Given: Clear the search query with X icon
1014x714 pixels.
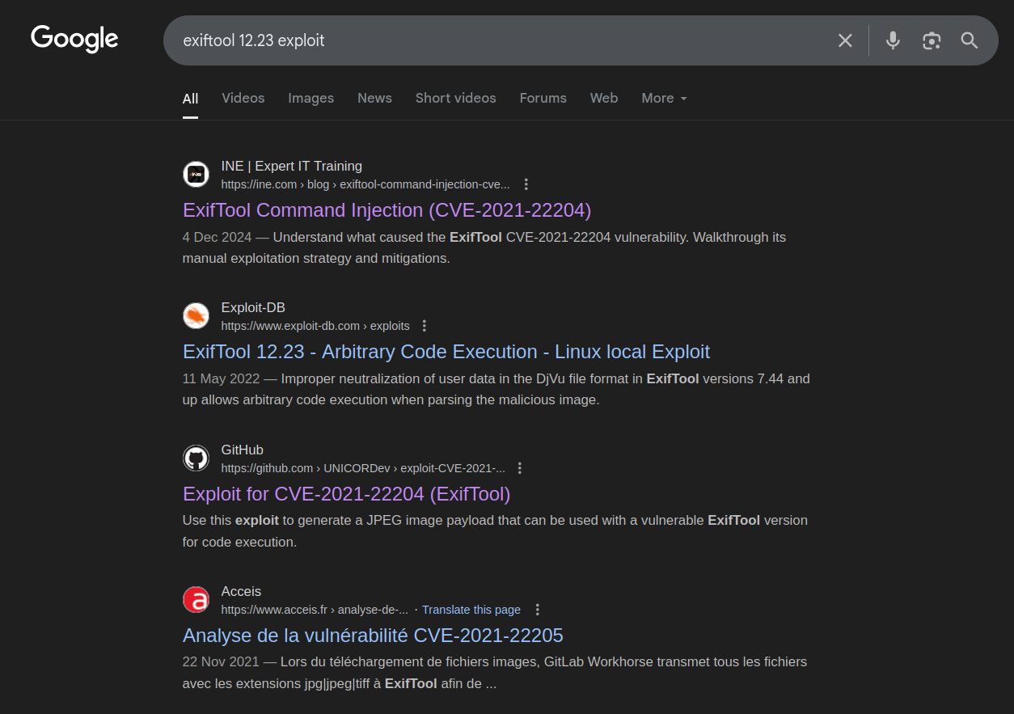Looking at the screenshot, I should (845, 40).
